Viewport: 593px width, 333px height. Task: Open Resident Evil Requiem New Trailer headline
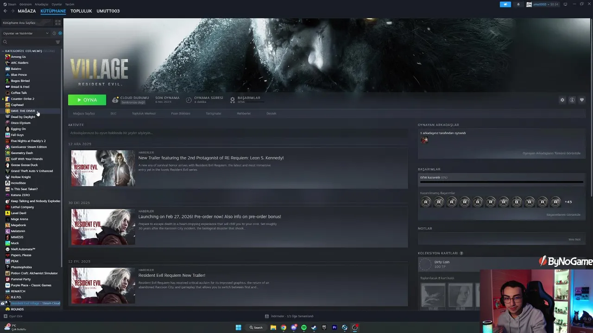172,275
